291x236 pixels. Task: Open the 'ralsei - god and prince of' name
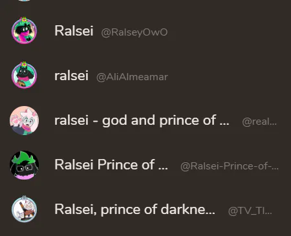coord(142,120)
